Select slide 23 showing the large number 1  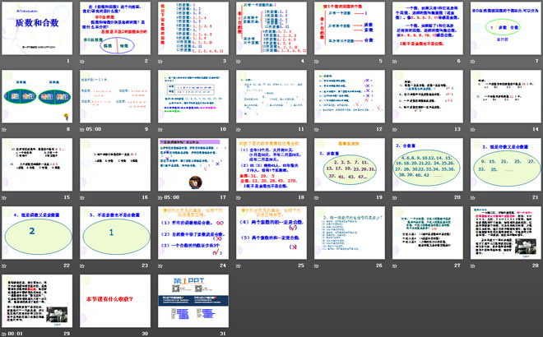114,233
